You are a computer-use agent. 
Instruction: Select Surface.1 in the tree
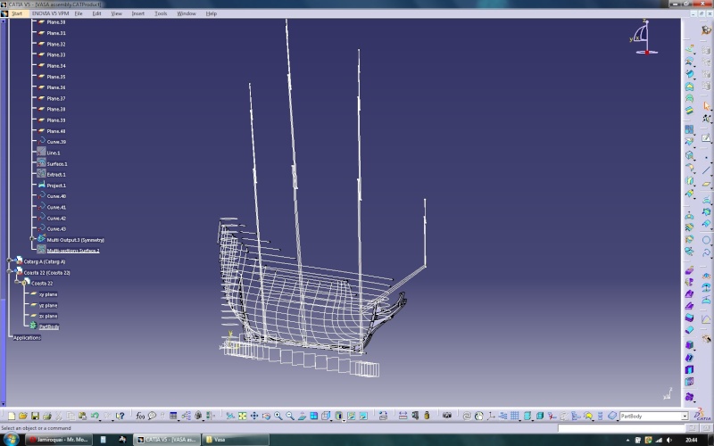[57, 164]
